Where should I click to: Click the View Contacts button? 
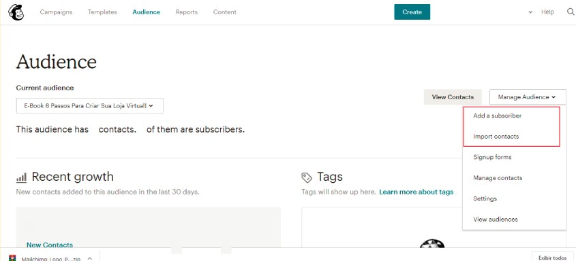(453, 97)
